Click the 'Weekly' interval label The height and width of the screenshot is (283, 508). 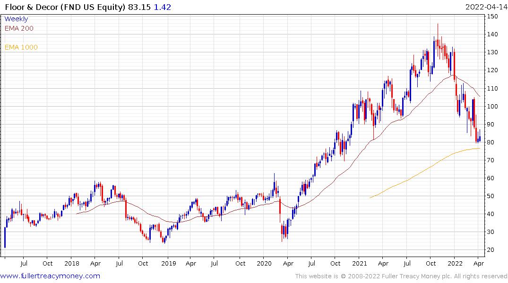[16, 19]
